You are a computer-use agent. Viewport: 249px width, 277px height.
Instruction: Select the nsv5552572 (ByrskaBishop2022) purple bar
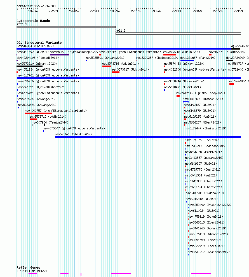(x=59, y=55)
